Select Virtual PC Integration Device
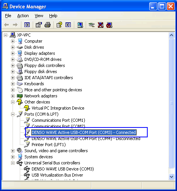177x191 pixels. point(58,108)
